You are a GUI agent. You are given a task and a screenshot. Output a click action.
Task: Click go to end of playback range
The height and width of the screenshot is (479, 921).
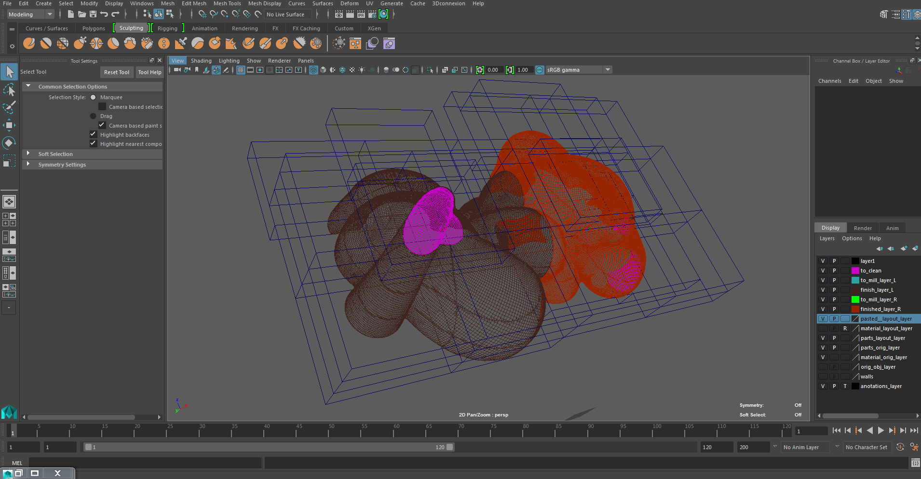(914, 431)
